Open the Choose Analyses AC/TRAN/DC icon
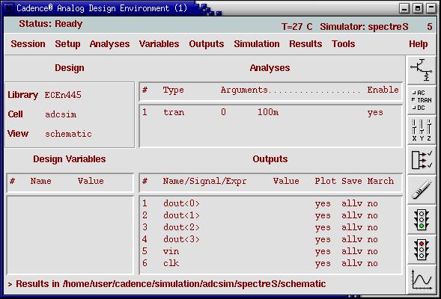Image resolution: width=441 pixels, height=299 pixels. point(421,100)
